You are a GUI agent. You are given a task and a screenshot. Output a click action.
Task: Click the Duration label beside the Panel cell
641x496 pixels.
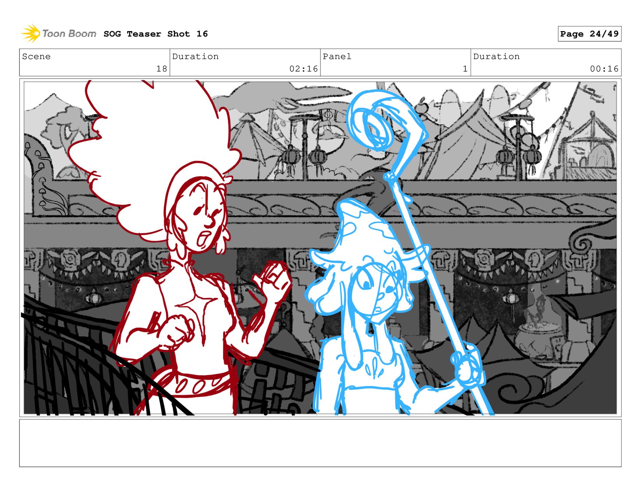click(496, 56)
